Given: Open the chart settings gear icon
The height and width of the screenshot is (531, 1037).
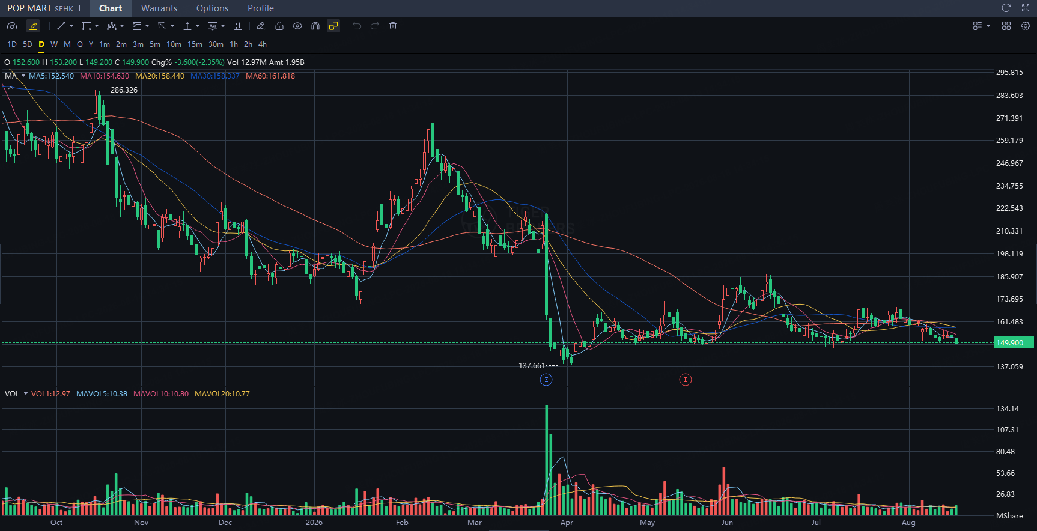Looking at the screenshot, I should click(1026, 26).
